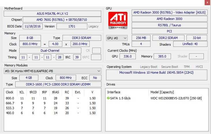The width and height of the screenshot is (211, 134).
Task: Click the empty CR field
Action: [x=97, y=51]
